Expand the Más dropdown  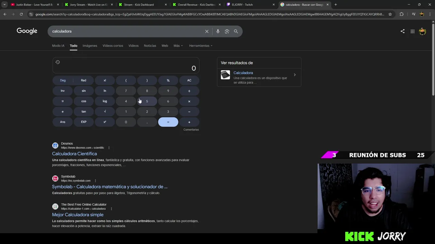(178, 46)
